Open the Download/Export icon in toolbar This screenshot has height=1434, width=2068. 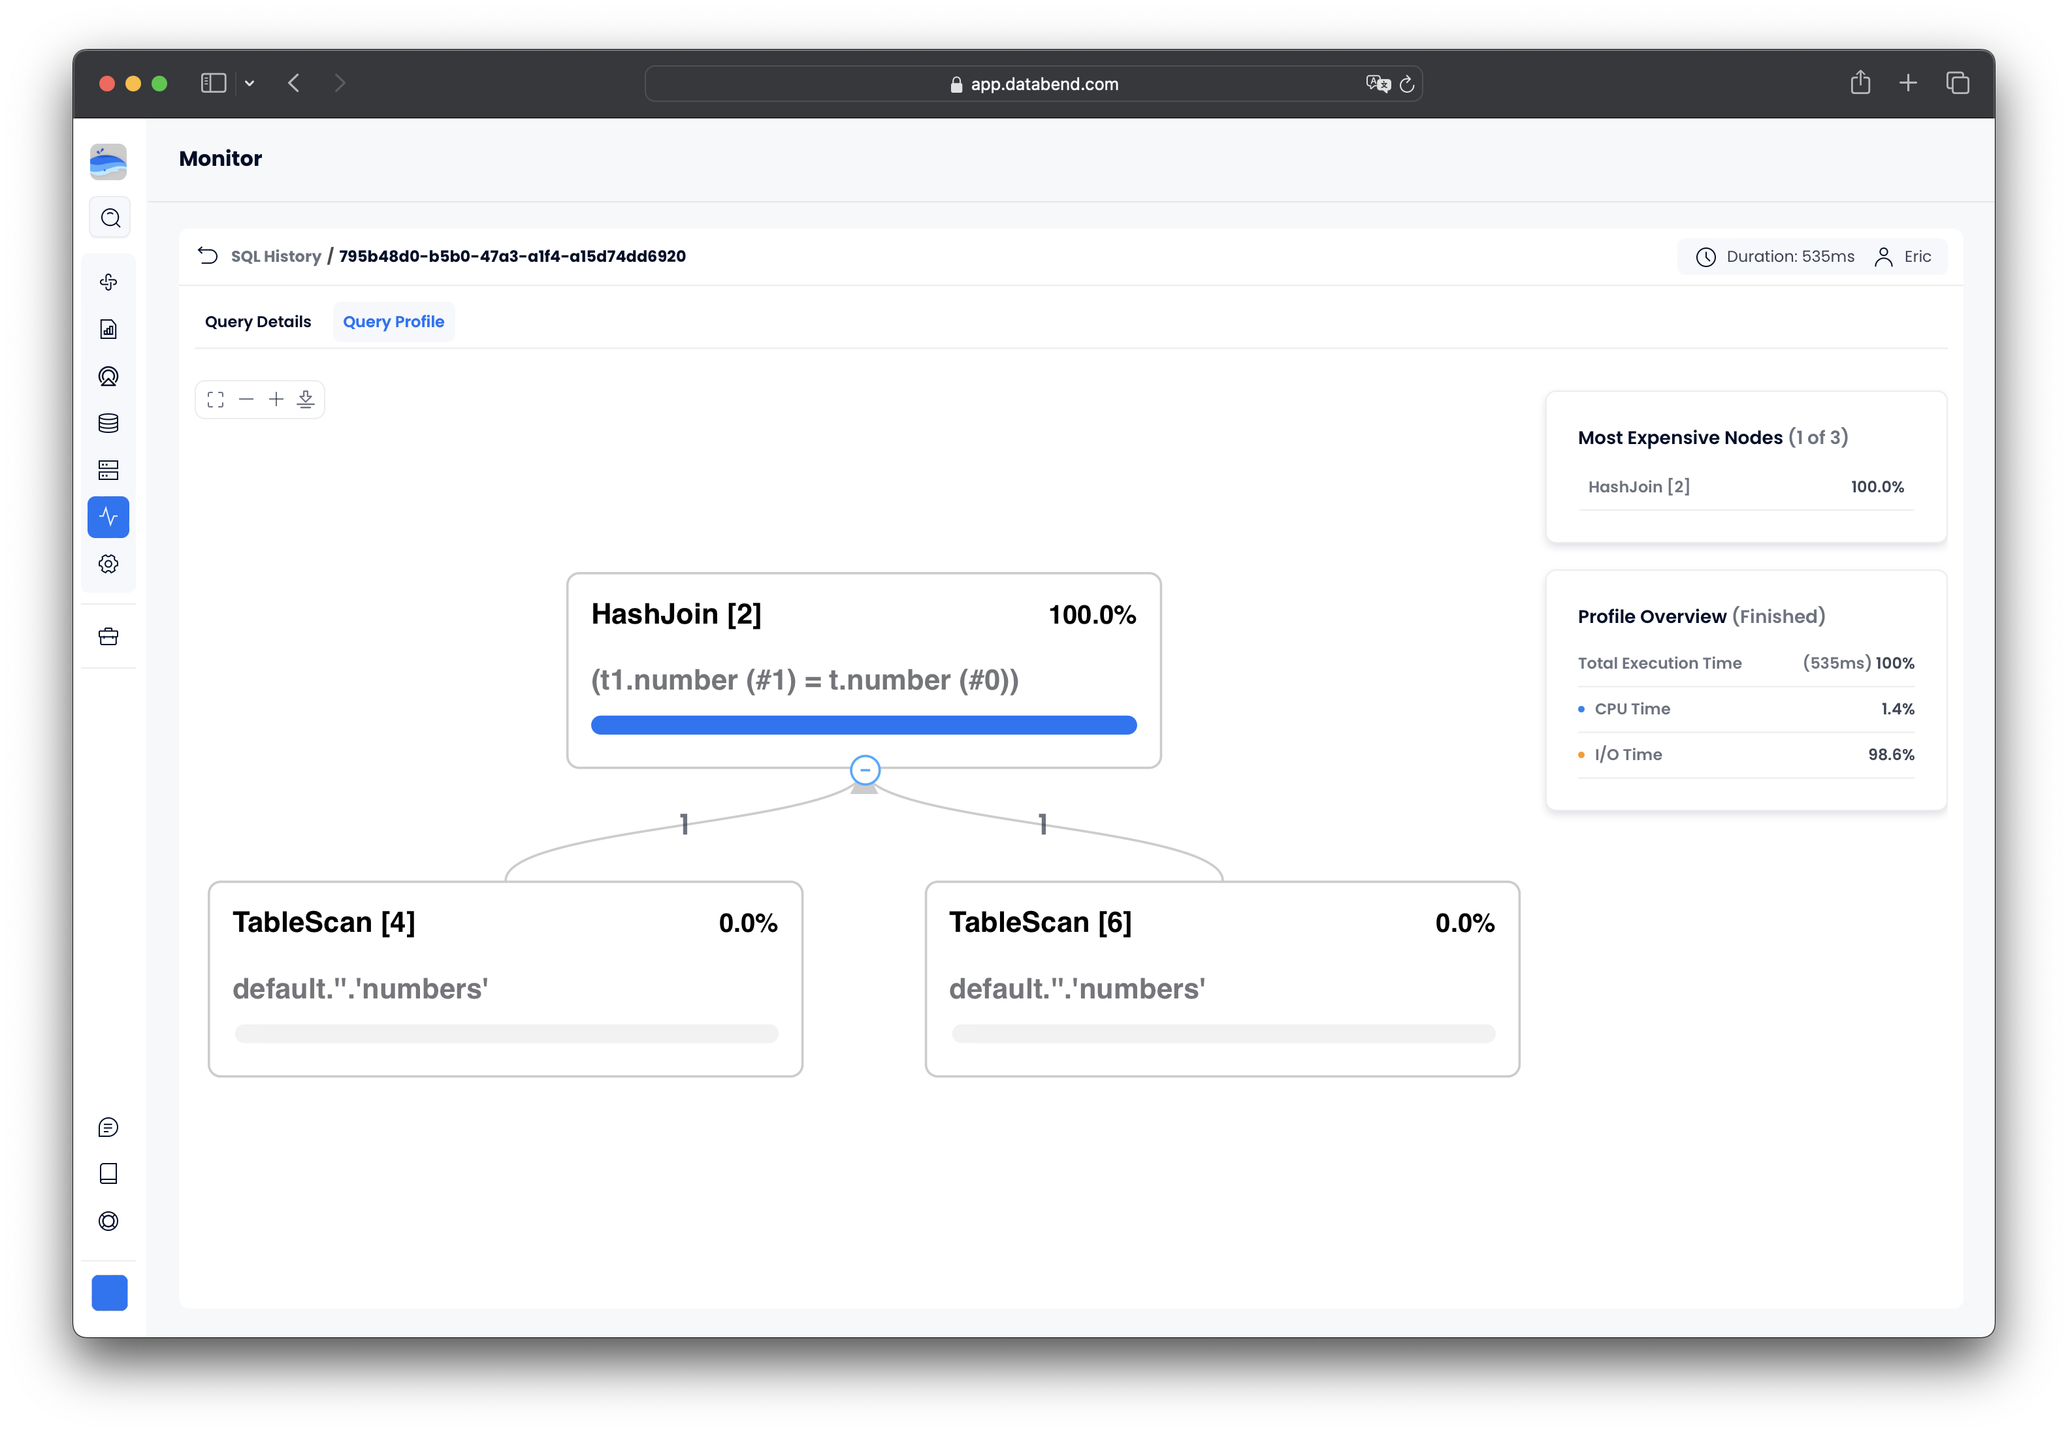point(310,399)
